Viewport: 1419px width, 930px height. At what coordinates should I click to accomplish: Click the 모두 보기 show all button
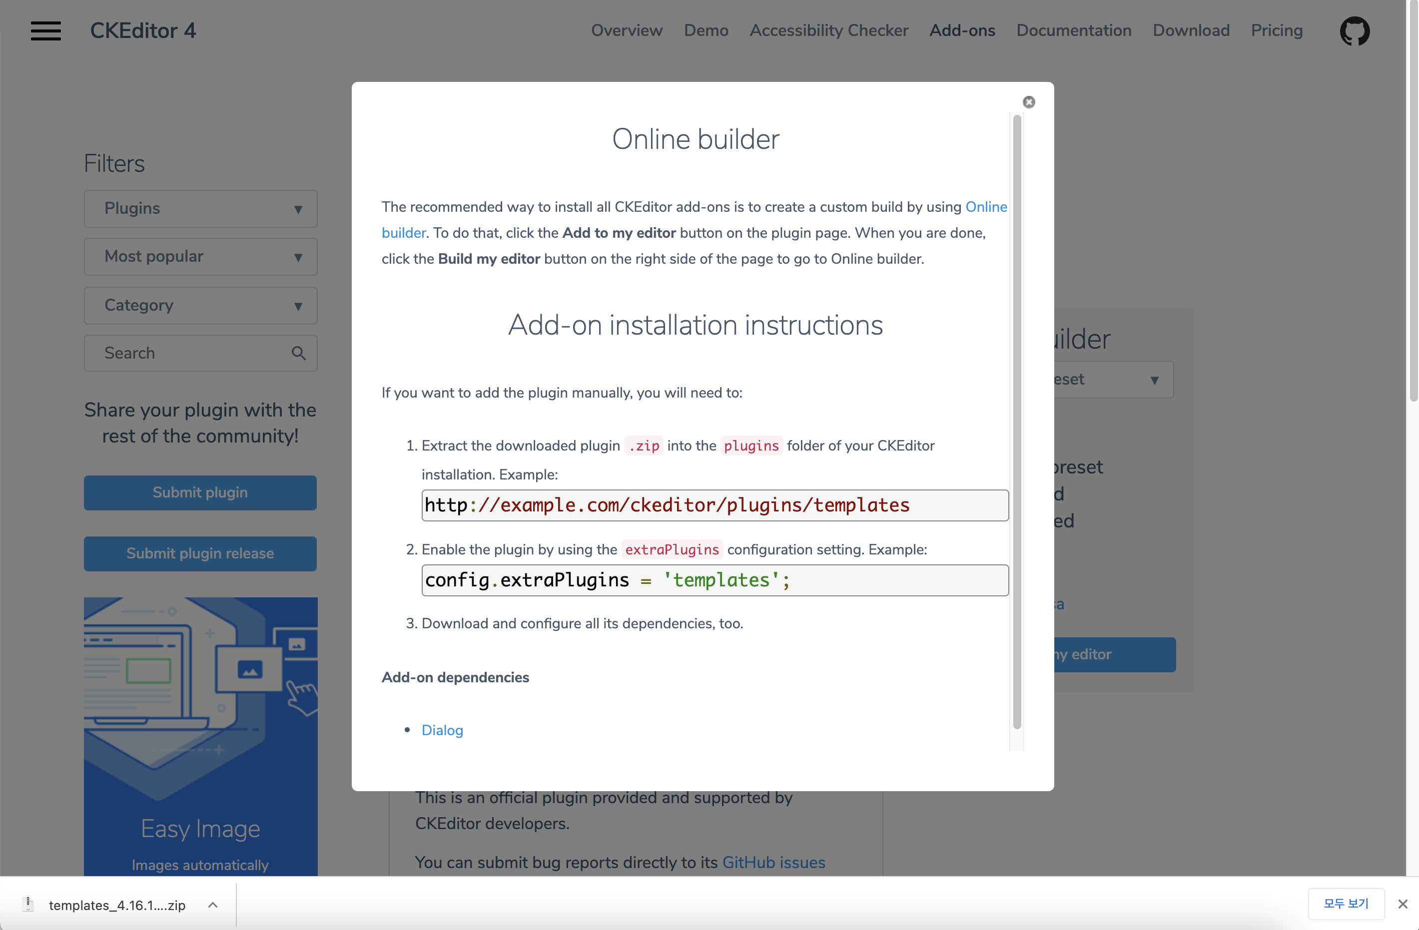(x=1346, y=904)
